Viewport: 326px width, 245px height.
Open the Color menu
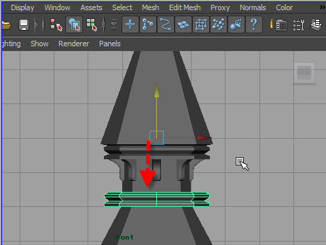285,7
